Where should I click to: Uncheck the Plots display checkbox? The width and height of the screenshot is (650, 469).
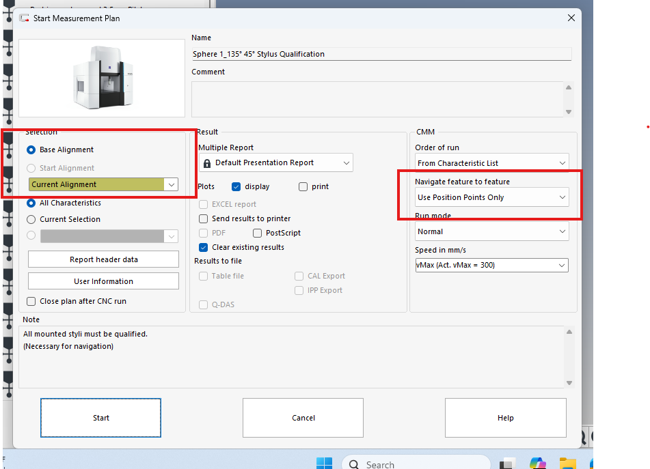point(236,186)
